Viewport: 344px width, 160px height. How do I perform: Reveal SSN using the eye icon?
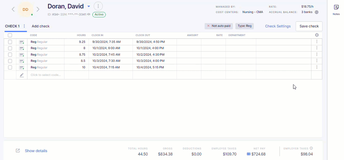89,14
